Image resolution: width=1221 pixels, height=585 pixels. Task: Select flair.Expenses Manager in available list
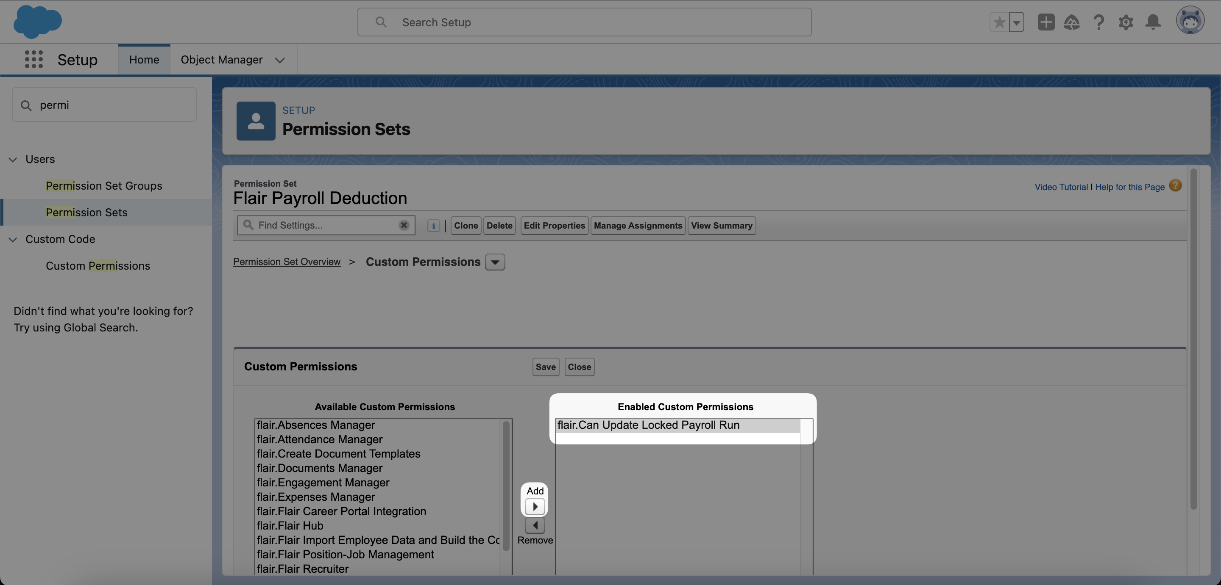(x=316, y=497)
